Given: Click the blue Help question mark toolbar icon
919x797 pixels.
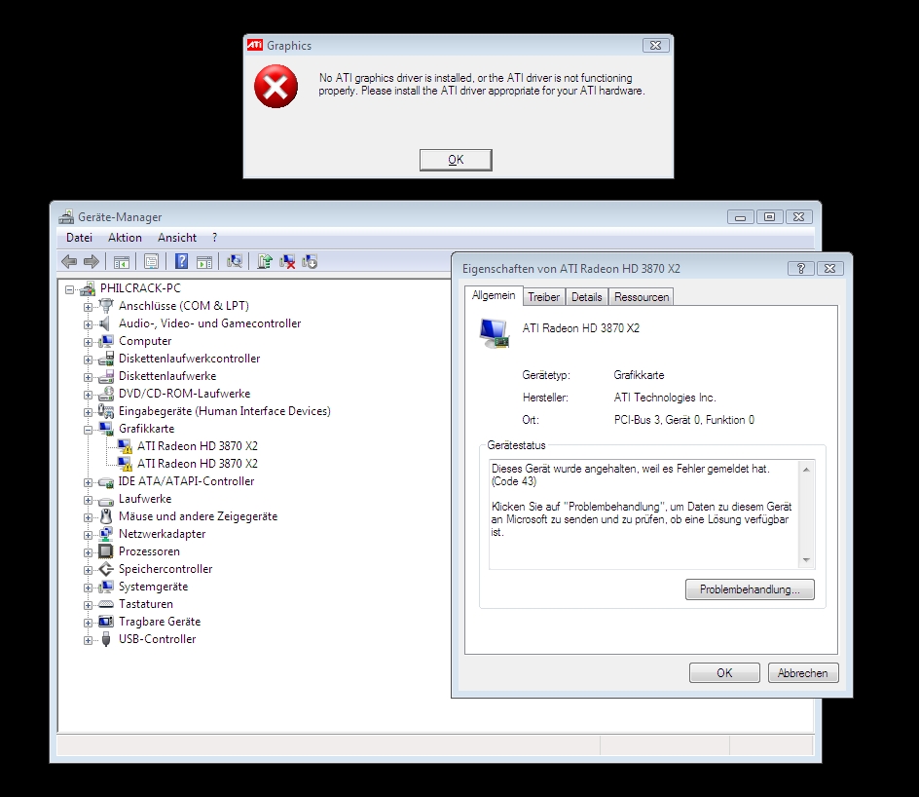Looking at the screenshot, I should click(182, 261).
